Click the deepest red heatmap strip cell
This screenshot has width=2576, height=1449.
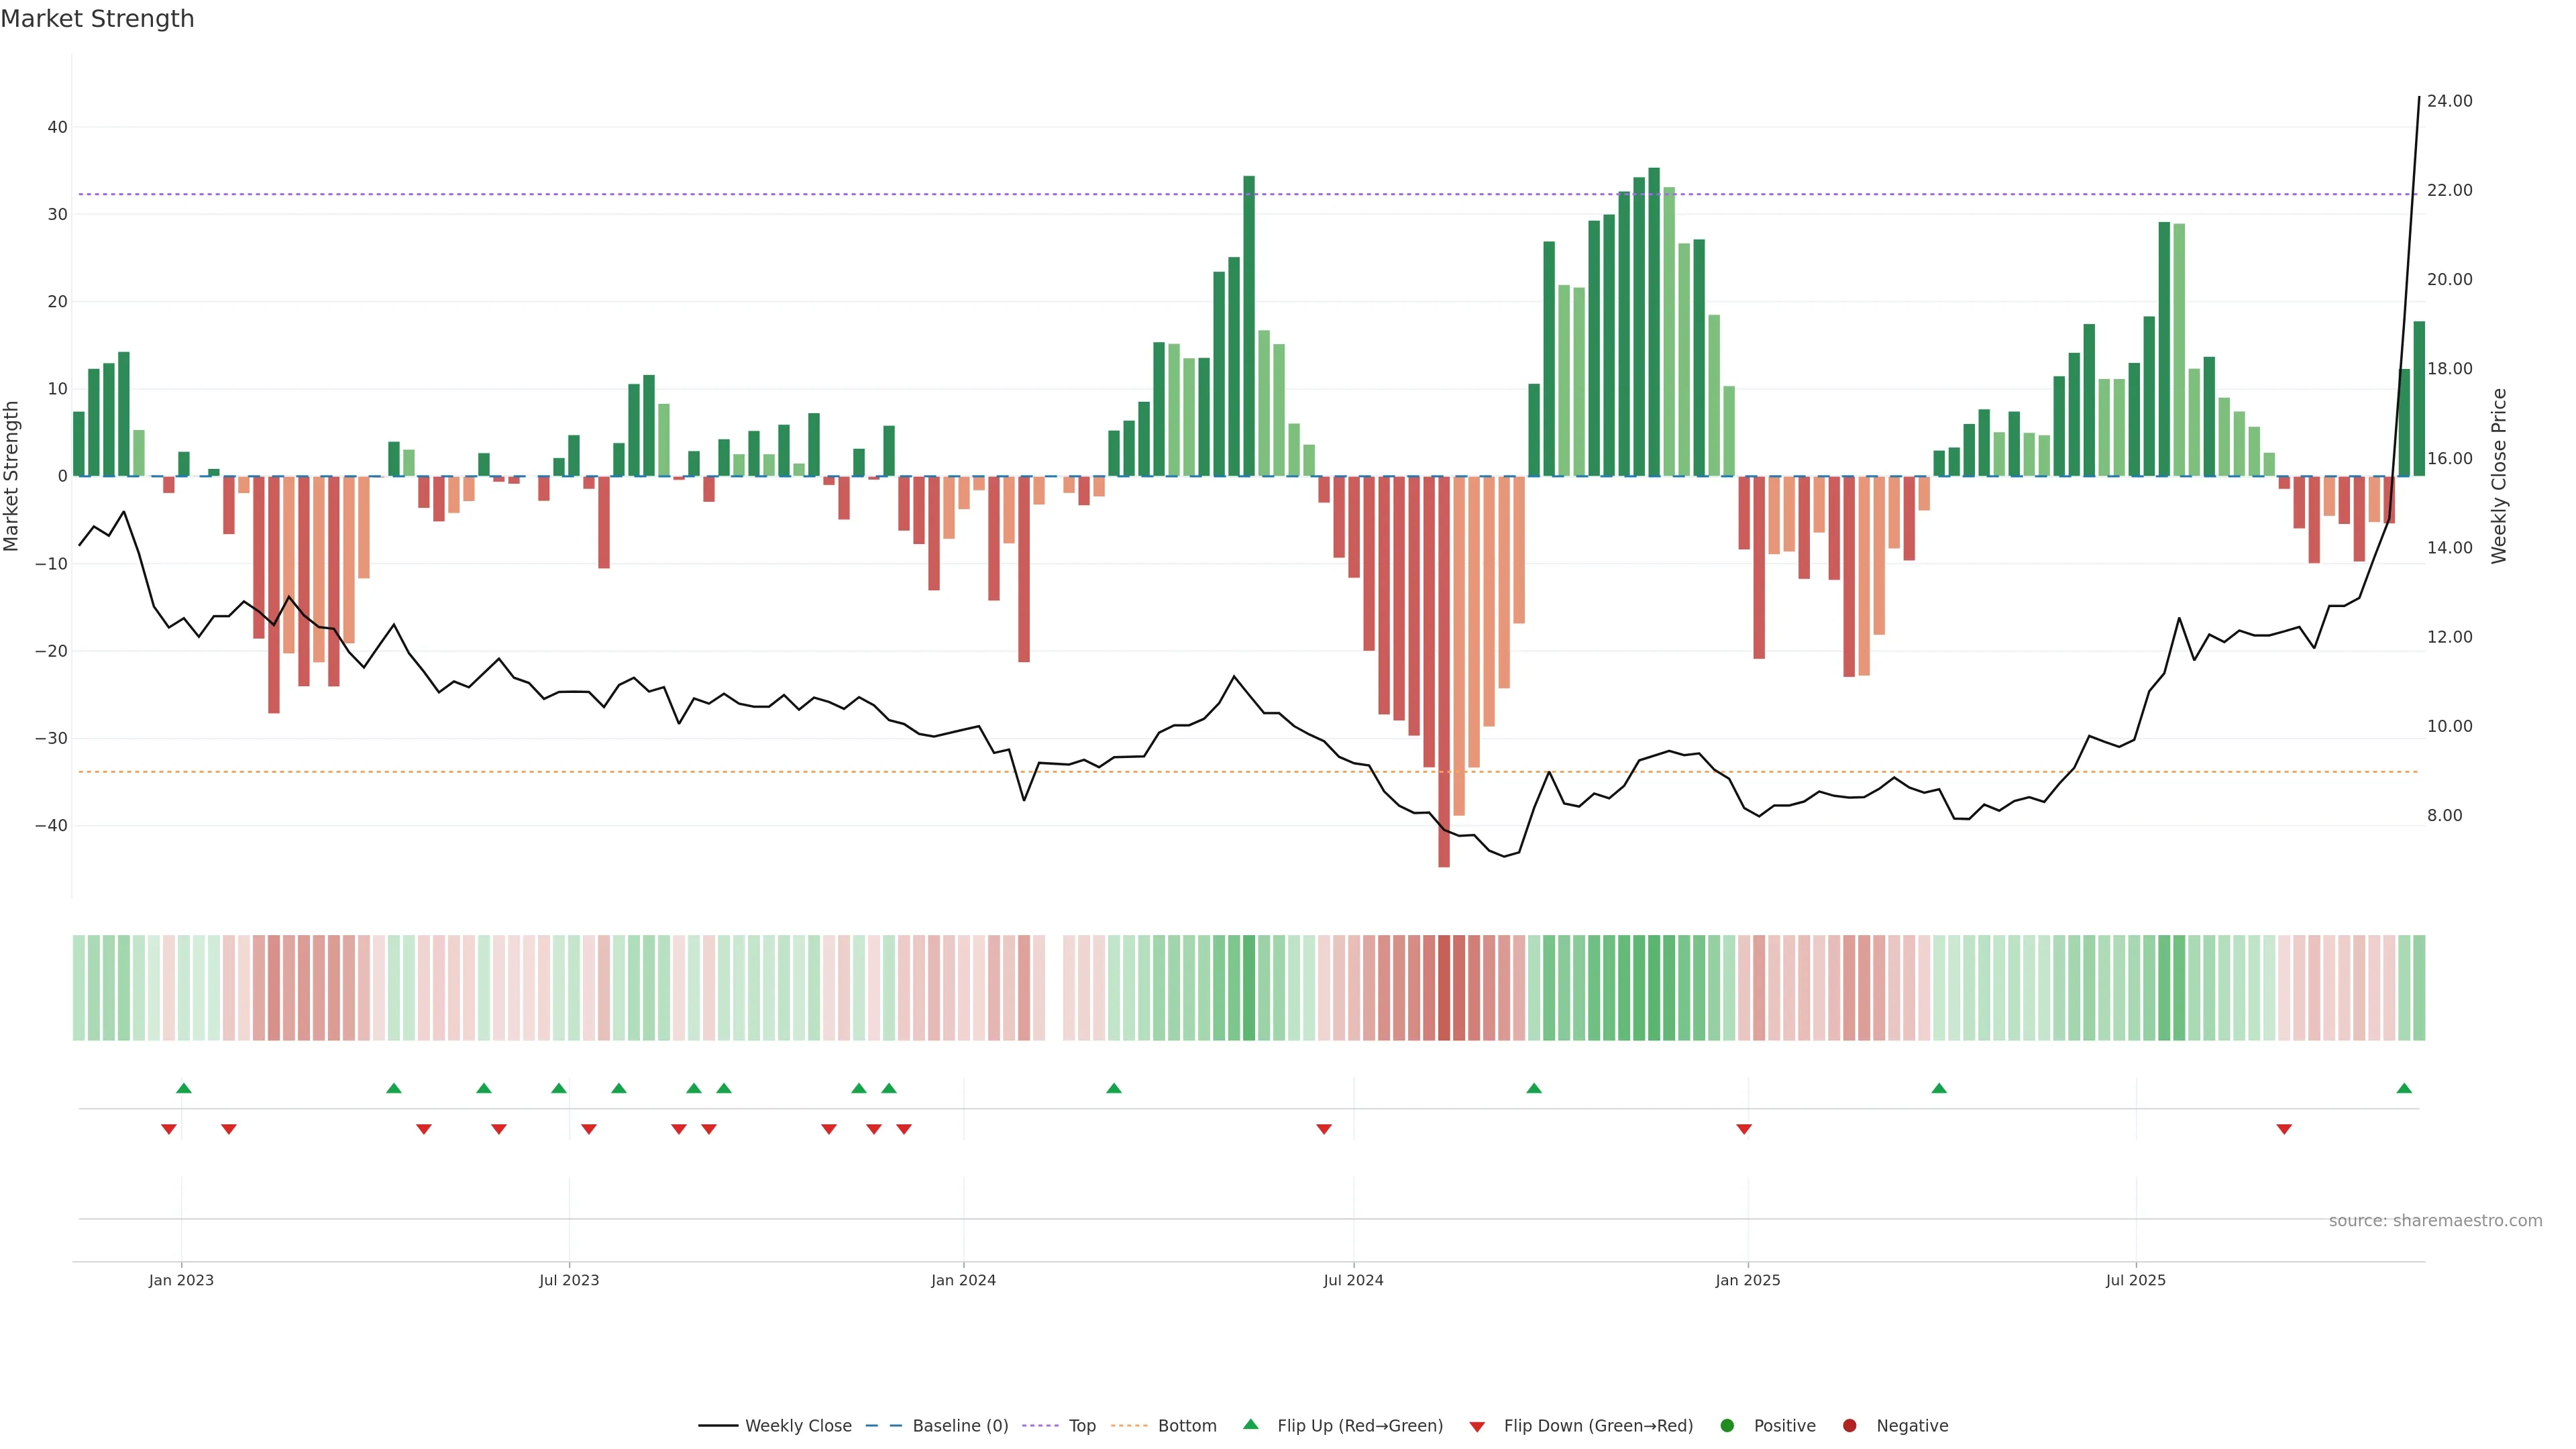[x=1444, y=988]
